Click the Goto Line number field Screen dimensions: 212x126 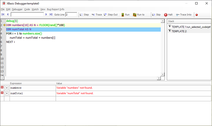pos(71,15)
